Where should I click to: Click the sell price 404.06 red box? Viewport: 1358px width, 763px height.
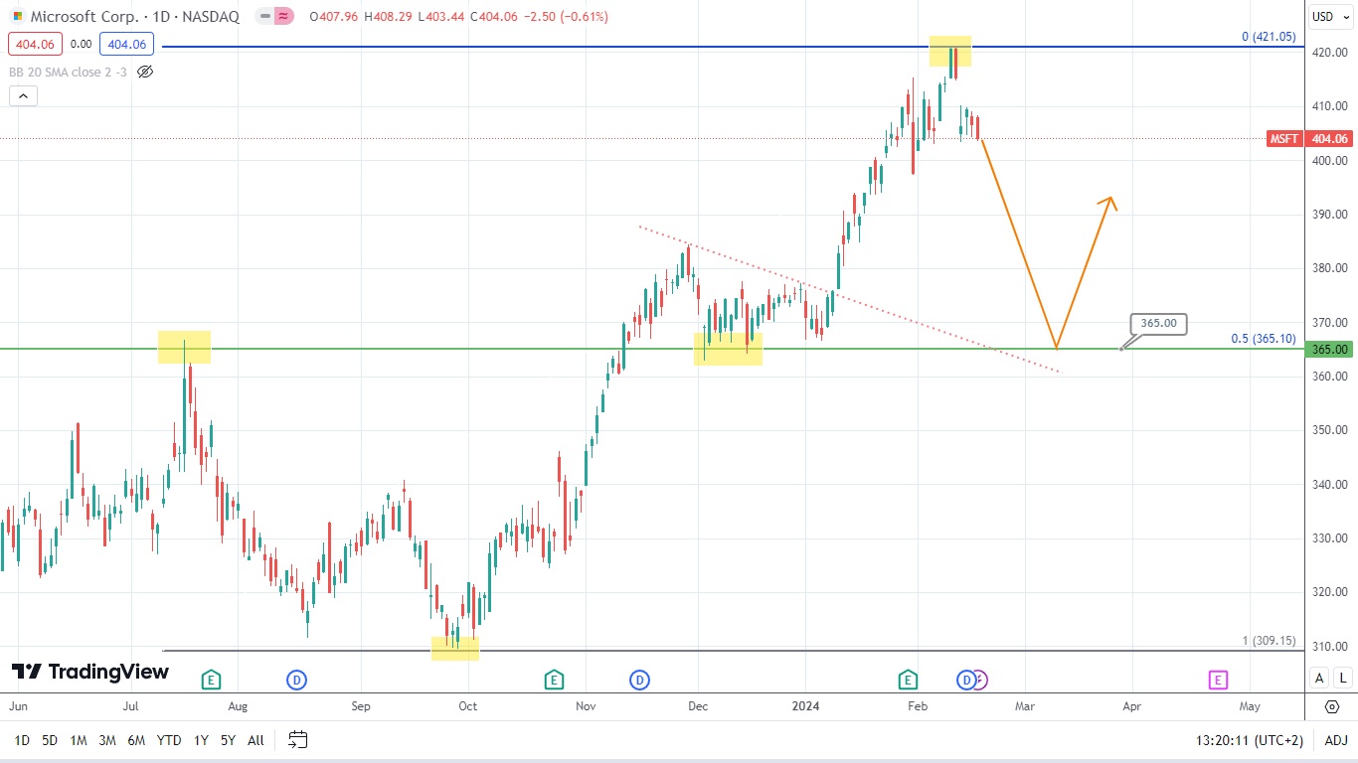tap(34, 44)
